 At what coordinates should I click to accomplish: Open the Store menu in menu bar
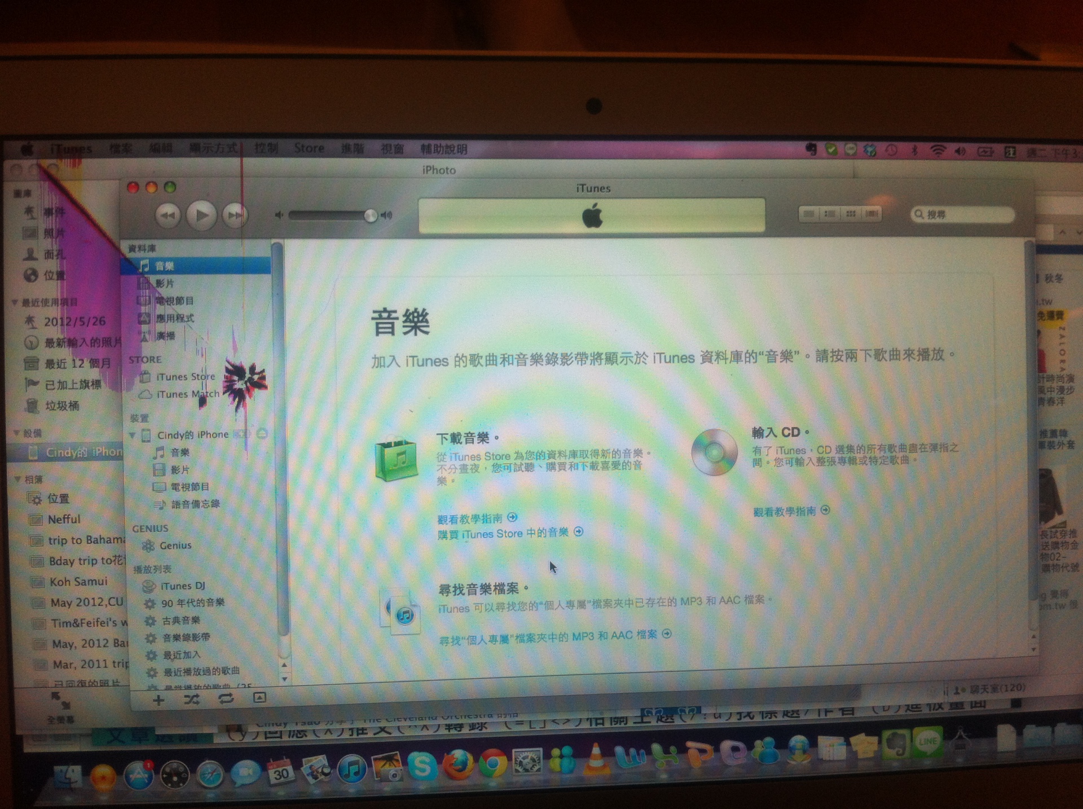(309, 148)
